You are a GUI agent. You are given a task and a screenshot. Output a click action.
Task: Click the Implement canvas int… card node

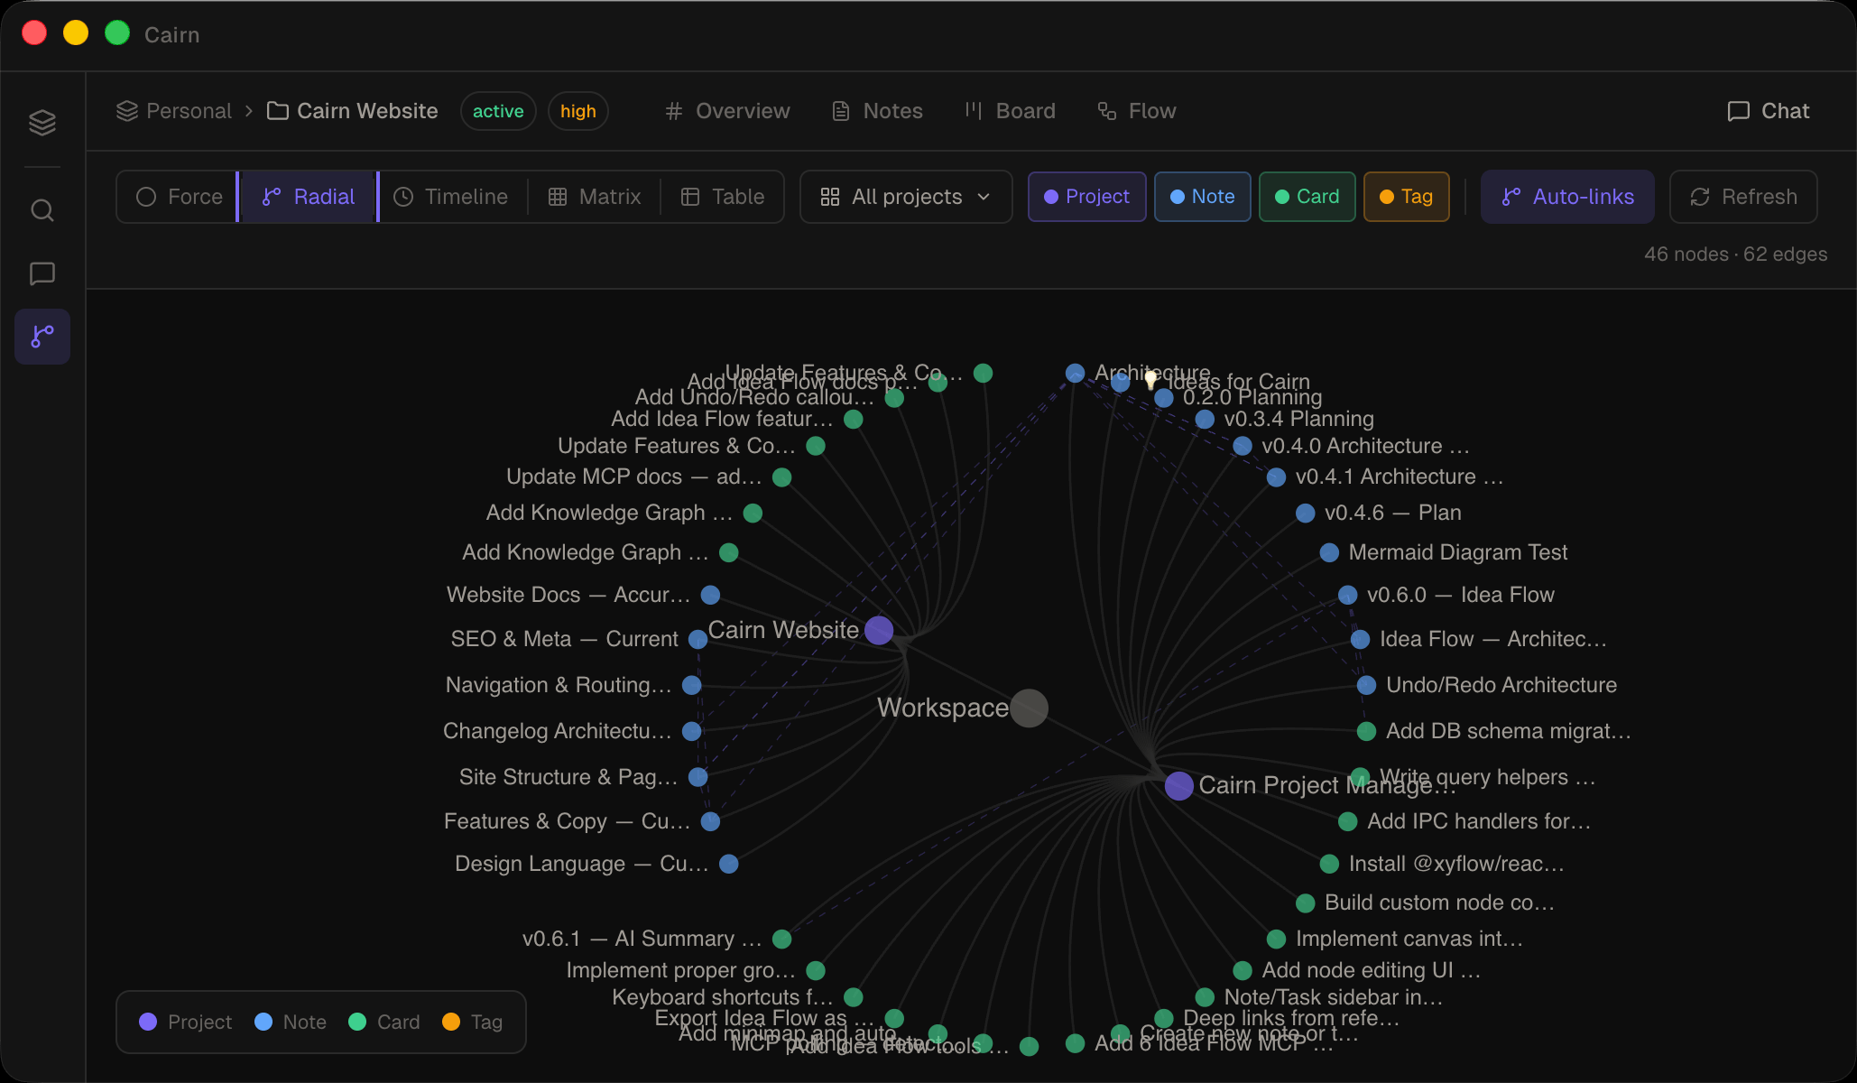[x=1276, y=939]
